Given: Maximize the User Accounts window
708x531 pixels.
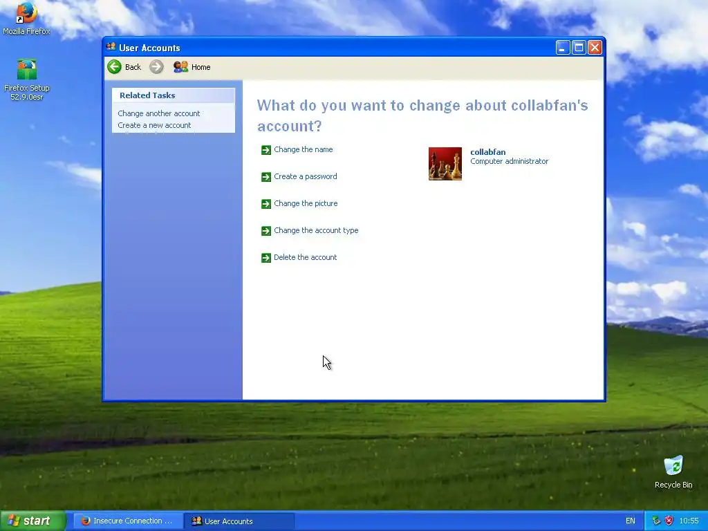Looking at the screenshot, I should [x=579, y=48].
